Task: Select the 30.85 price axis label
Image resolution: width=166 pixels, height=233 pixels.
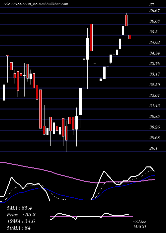Action: coord(154,116)
